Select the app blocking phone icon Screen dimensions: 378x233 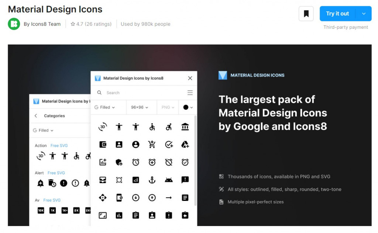(x=119, y=198)
